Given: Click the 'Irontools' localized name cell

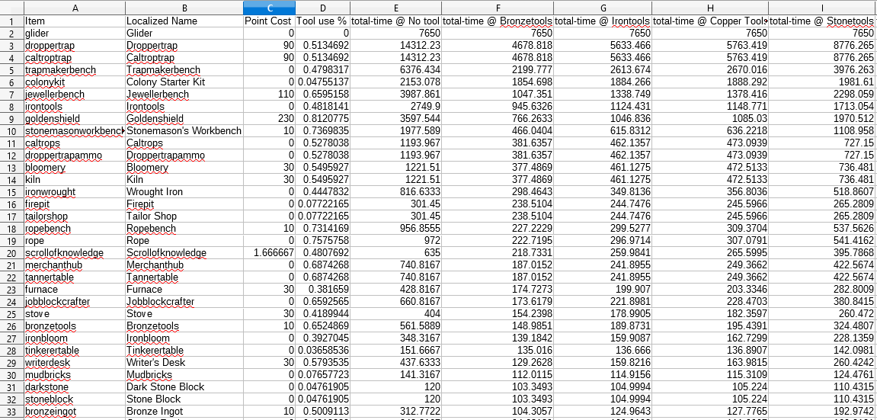Looking at the screenshot, I should [184, 106].
